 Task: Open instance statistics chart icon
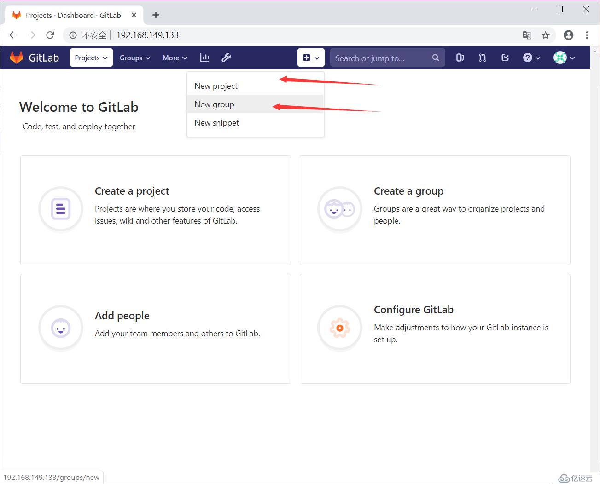tap(204, 58)
